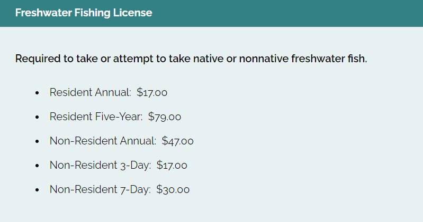423x222 pixels.
Task: Click the bullet before Resident Five-Year
Action: tap(37, 117)
